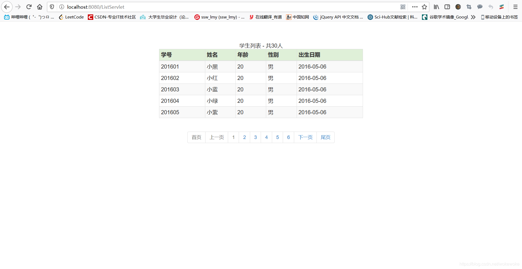The image size is (522, 269).
Task: Open the 中国知网 bookmark
Action: (x=297, y=17)
